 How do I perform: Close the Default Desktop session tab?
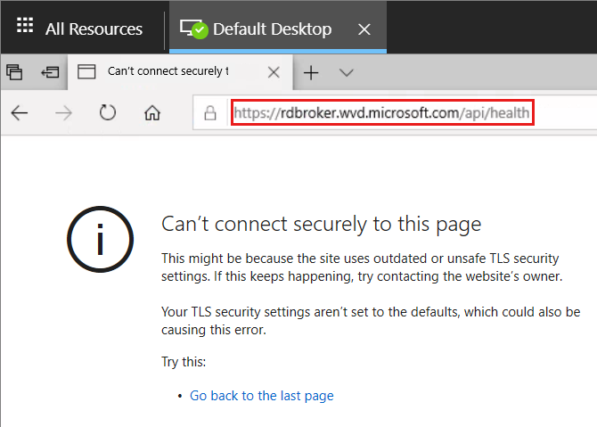point(364,29)
